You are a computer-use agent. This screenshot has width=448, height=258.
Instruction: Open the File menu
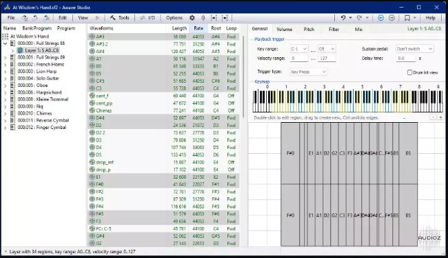coord(11,18)
